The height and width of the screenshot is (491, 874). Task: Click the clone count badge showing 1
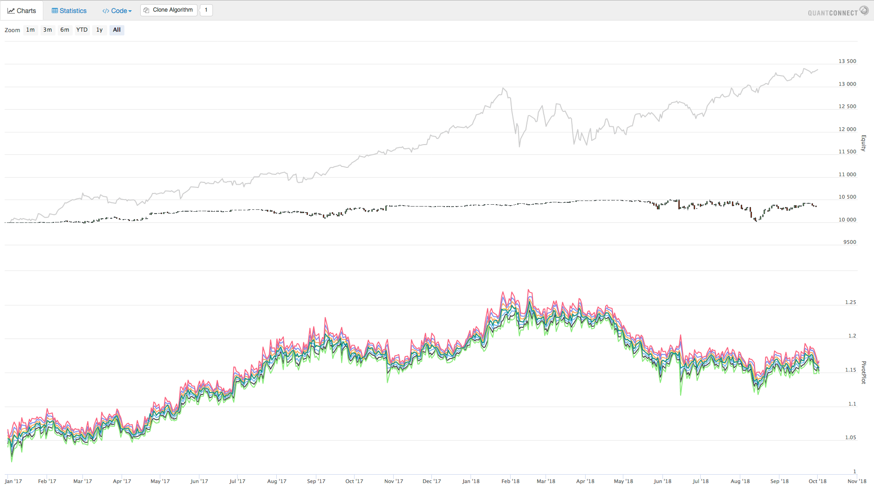(206, 10)
